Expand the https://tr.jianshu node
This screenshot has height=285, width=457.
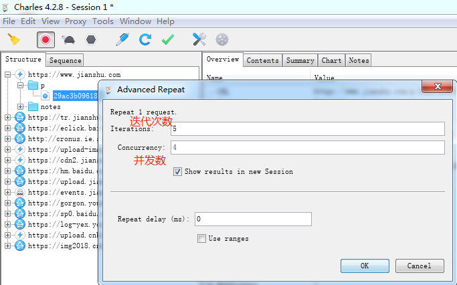(x=8, y=118)
